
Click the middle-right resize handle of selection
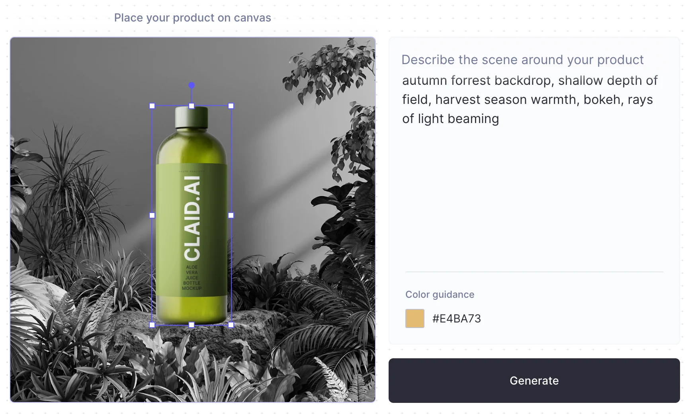(x=231, y=215)
